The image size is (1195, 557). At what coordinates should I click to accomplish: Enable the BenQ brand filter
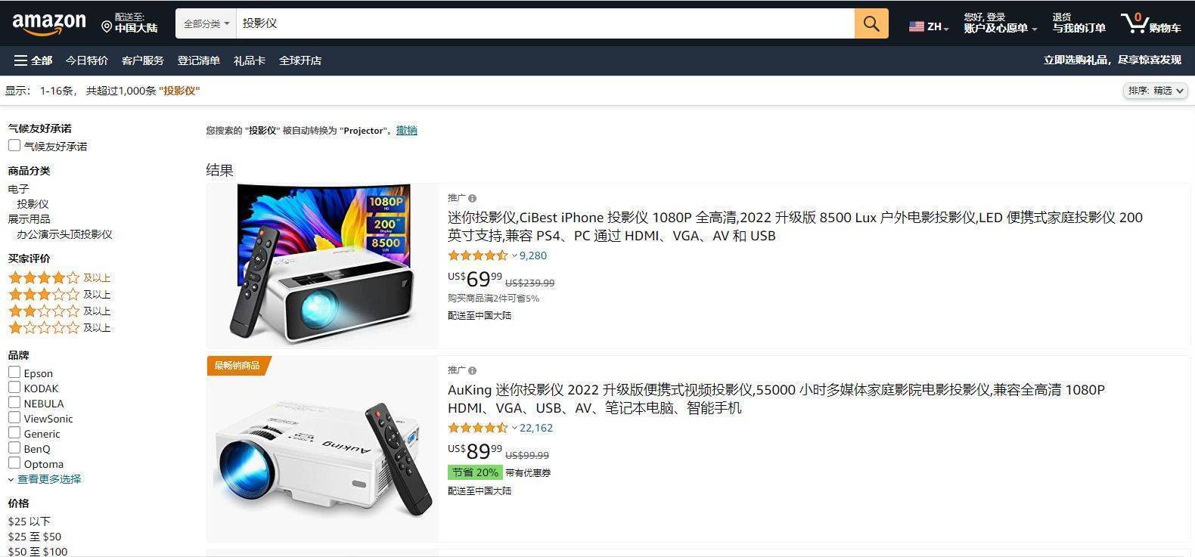(14, 447)
